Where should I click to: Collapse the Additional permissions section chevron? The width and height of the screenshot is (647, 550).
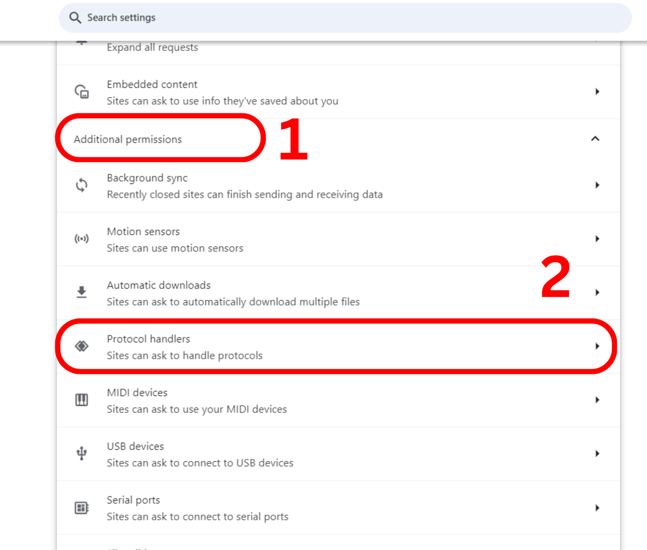(x=595, y=139)
